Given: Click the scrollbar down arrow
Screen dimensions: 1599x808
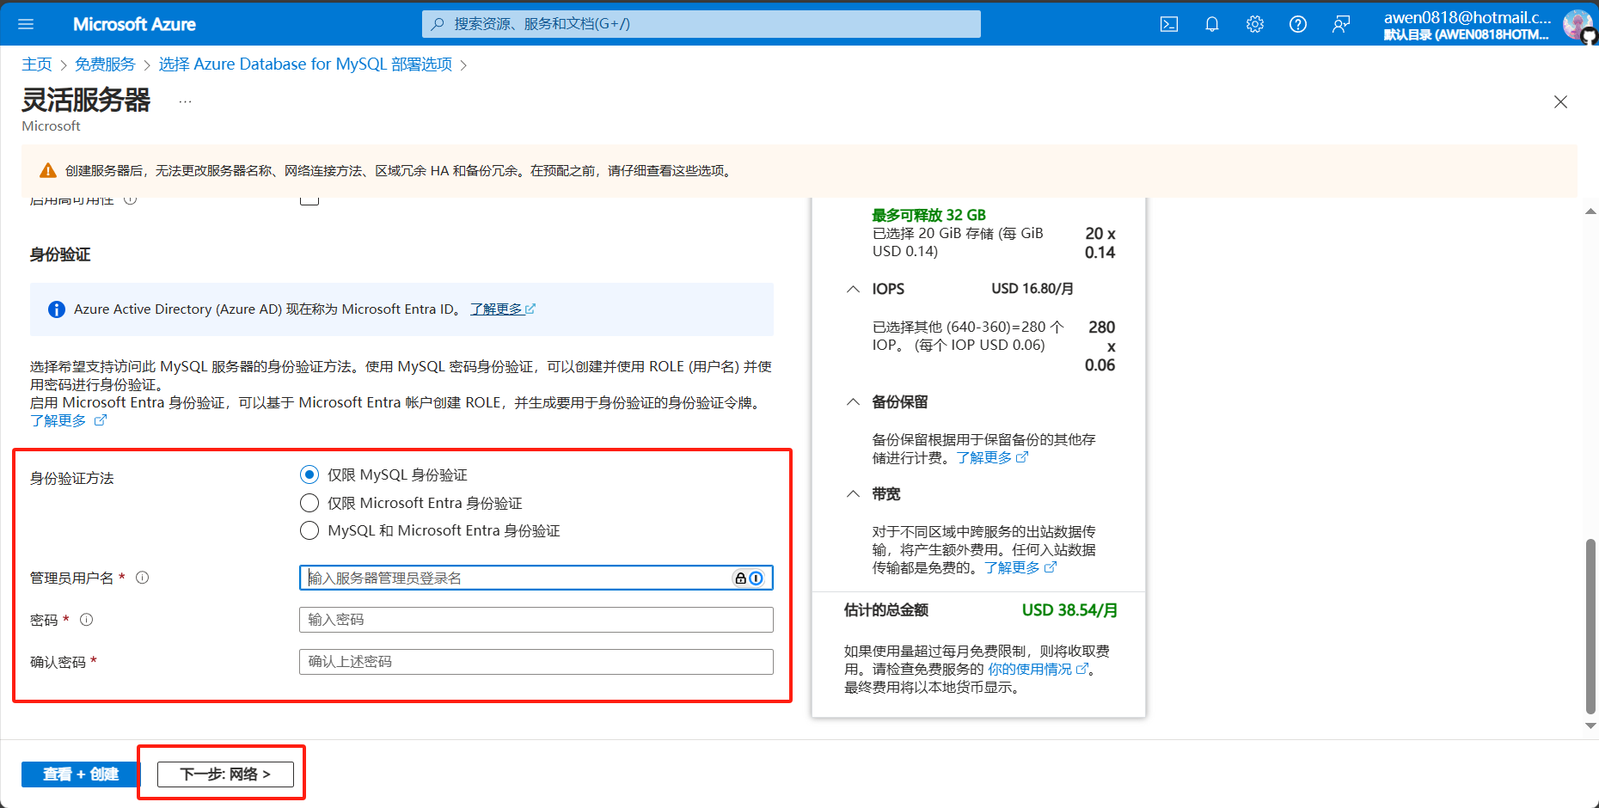Looking at the screenshot, I should point(1590,726).
